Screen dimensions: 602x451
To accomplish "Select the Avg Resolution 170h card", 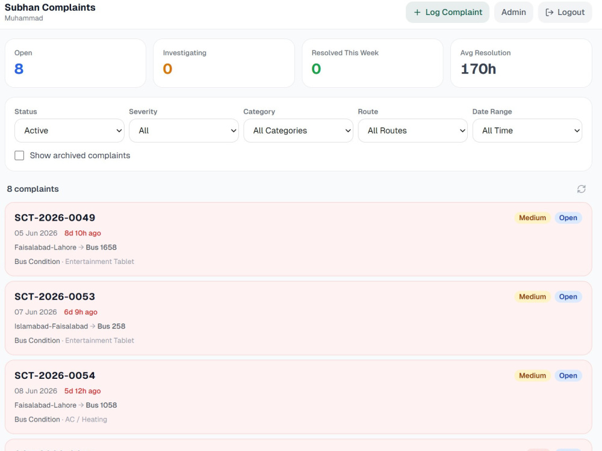I will click(521, 63).
